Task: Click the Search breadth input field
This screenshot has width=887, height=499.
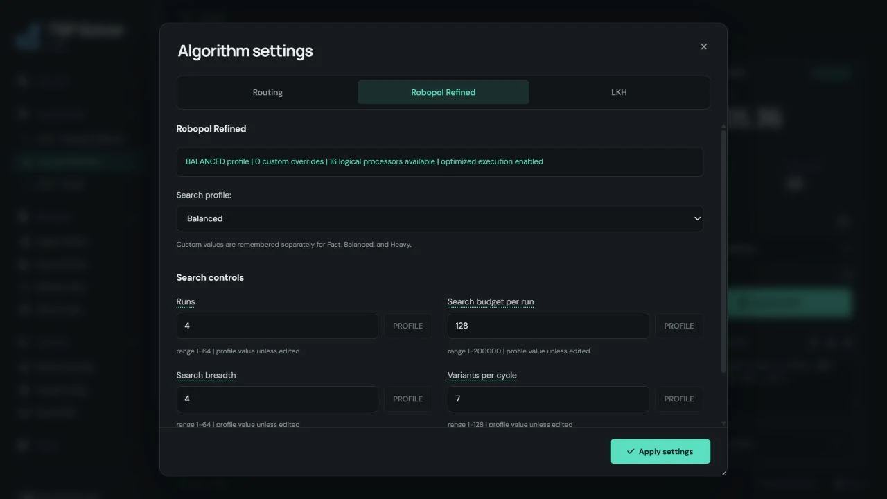Action: [x=277, y=399]
